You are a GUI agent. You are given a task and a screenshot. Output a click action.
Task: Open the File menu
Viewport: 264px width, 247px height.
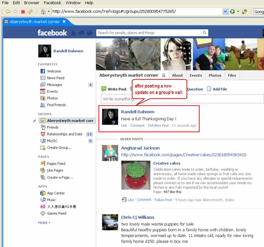pos(5,3)
